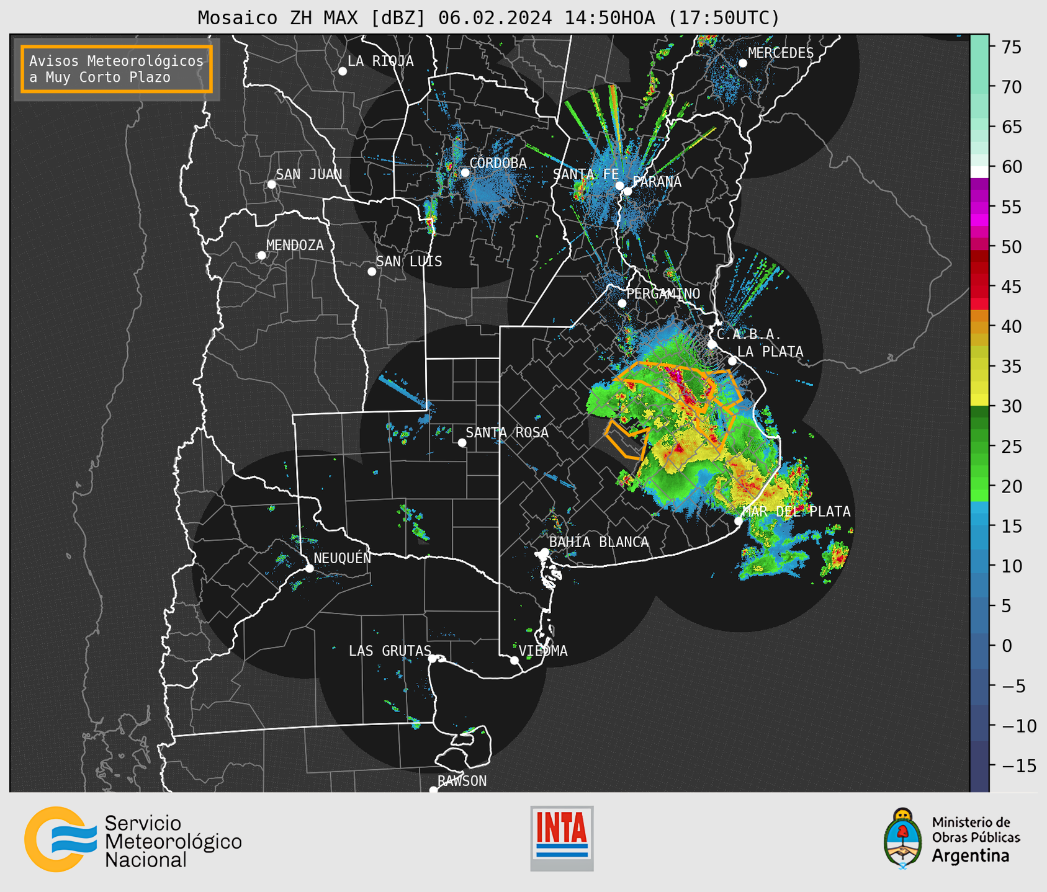This screenshot has width=1047, height=892.
Task: Click the Argentina text under Ministerio logo
Action: (x=971, y=855)
